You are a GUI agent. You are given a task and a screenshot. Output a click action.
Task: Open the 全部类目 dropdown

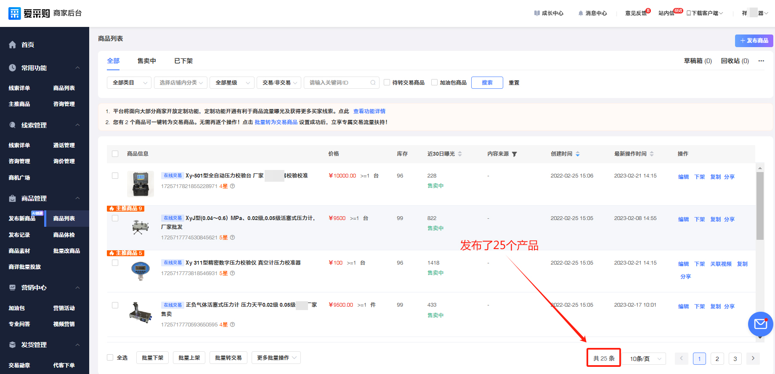pyautogui.click(x=129, y=83)
